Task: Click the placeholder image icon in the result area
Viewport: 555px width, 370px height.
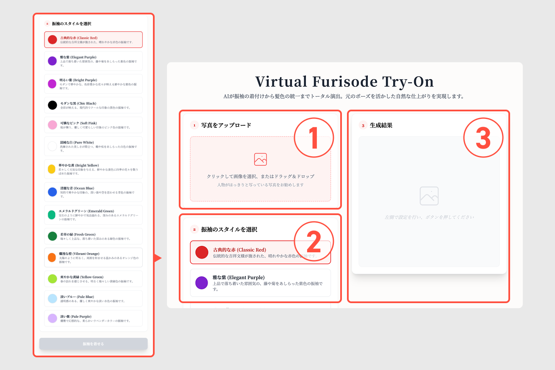Action: click(x=429, y=196)
